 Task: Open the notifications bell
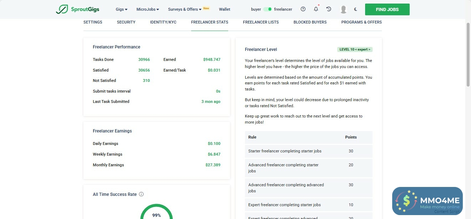pyautogui.click(x=316, y=9)
